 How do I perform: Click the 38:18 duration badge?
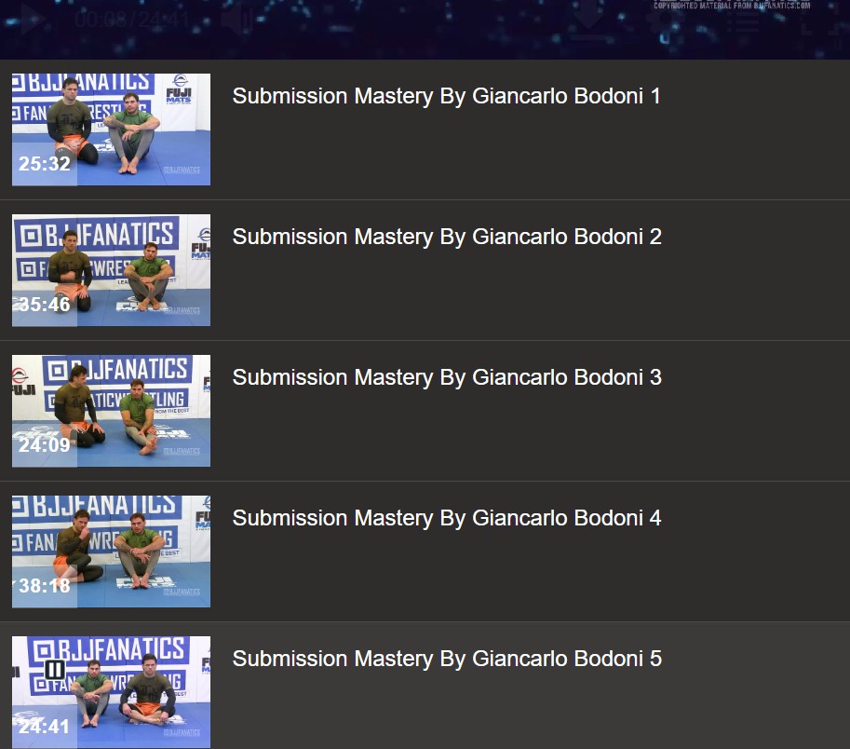[45, 586]
